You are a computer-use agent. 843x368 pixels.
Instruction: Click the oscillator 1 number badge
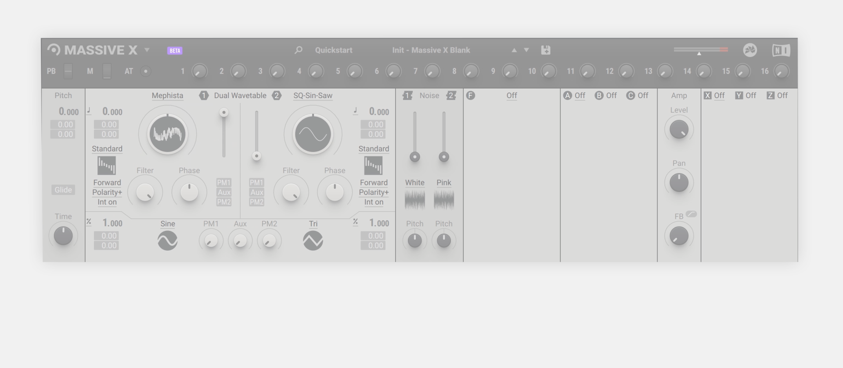tap(204, 96)
